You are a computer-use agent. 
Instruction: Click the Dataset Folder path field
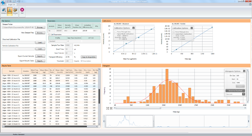(18, 27)
